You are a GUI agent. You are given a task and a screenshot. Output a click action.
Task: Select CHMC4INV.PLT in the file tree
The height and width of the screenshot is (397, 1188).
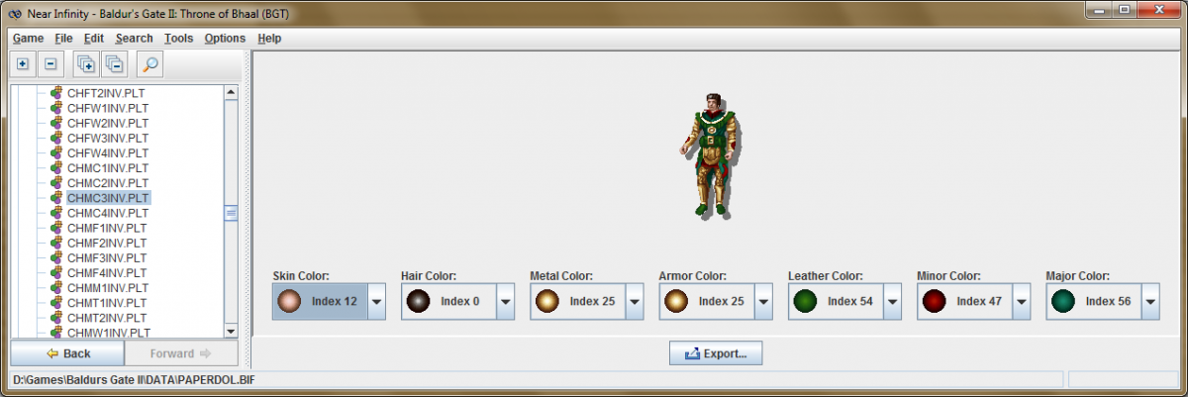coord(108,213)
